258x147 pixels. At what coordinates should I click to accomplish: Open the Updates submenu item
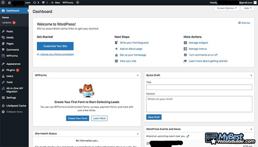9,22
